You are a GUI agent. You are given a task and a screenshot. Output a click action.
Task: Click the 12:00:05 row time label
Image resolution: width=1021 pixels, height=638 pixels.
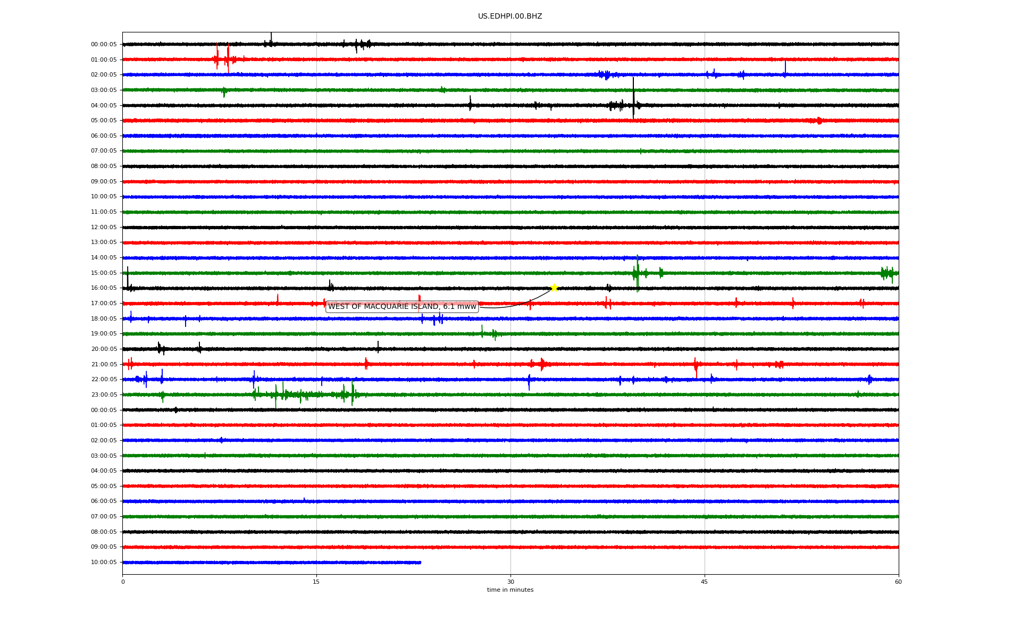[104, 228]
